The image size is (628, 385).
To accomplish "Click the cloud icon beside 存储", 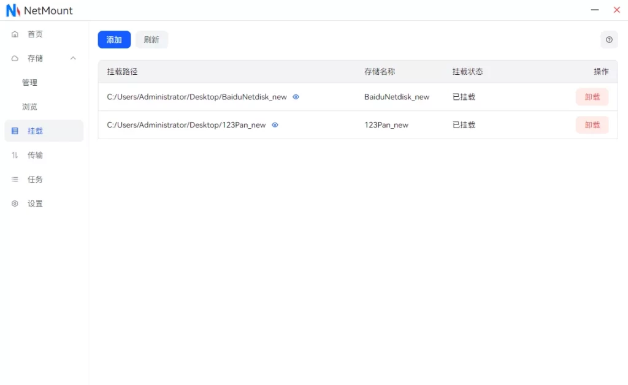I will tap(15, 58).
